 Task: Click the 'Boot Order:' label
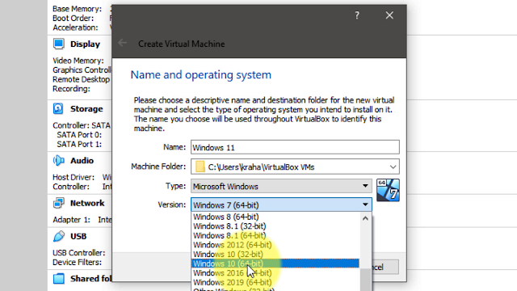tap(74, 18)
